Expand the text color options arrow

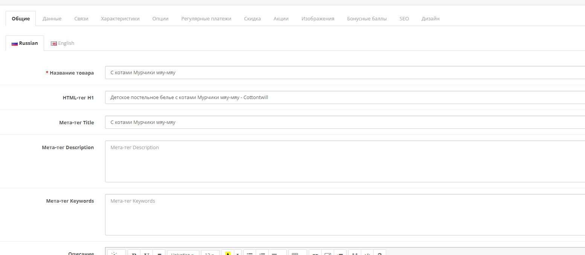click(238, 253)
